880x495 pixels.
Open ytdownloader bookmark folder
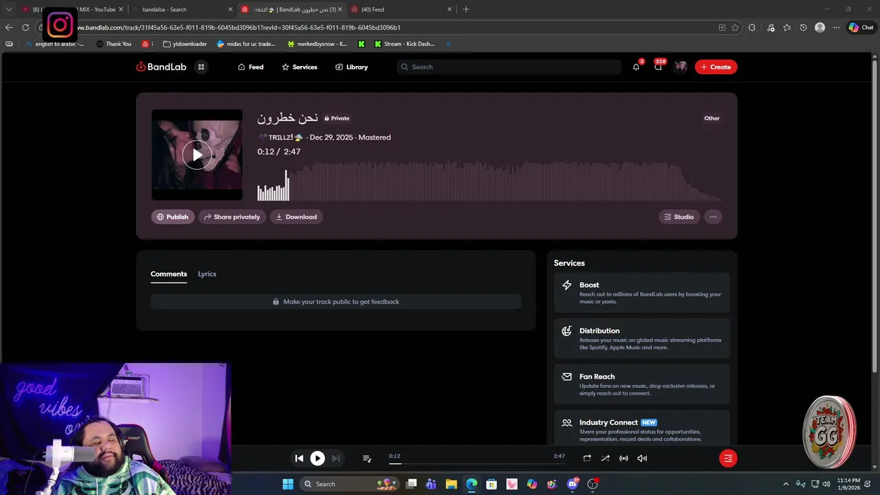pos(185,44)
